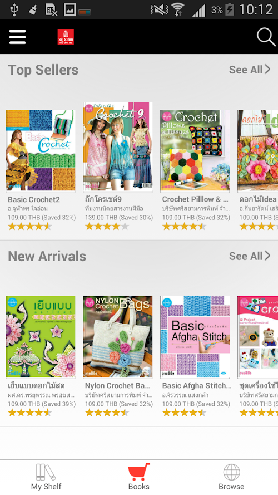
Task: Tap the USB status bar icon
Action: [x=14, y=9]
